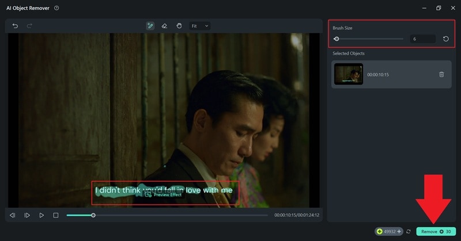The image size is (461, 241).
Task: Click the Selected Objects heading
Action: [349, 53]
